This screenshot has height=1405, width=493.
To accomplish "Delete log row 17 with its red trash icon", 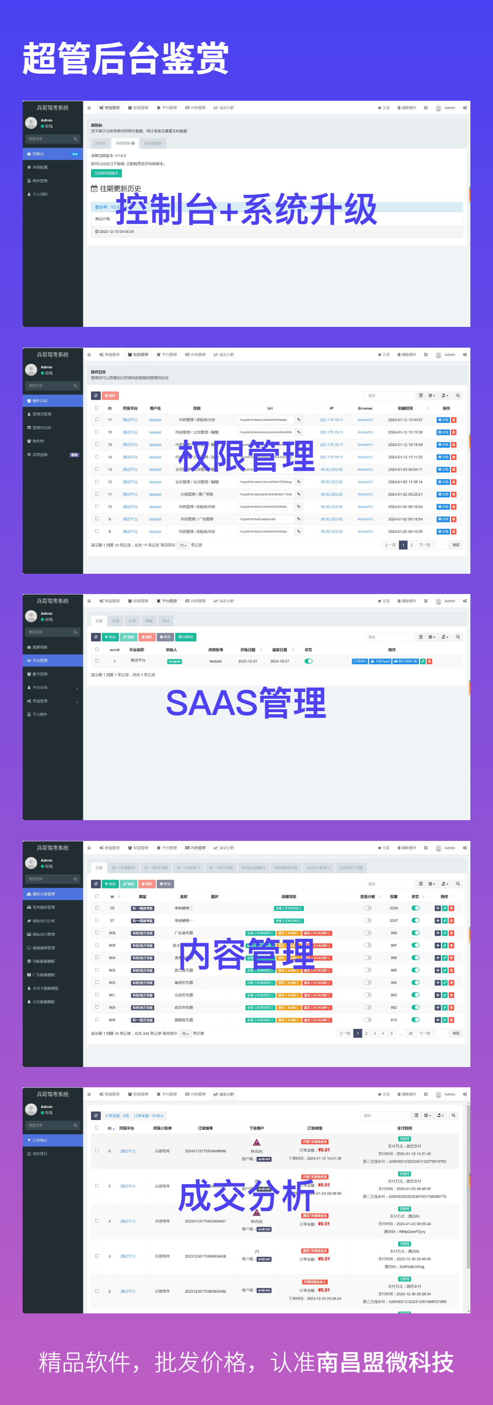I will click(454, 420).
